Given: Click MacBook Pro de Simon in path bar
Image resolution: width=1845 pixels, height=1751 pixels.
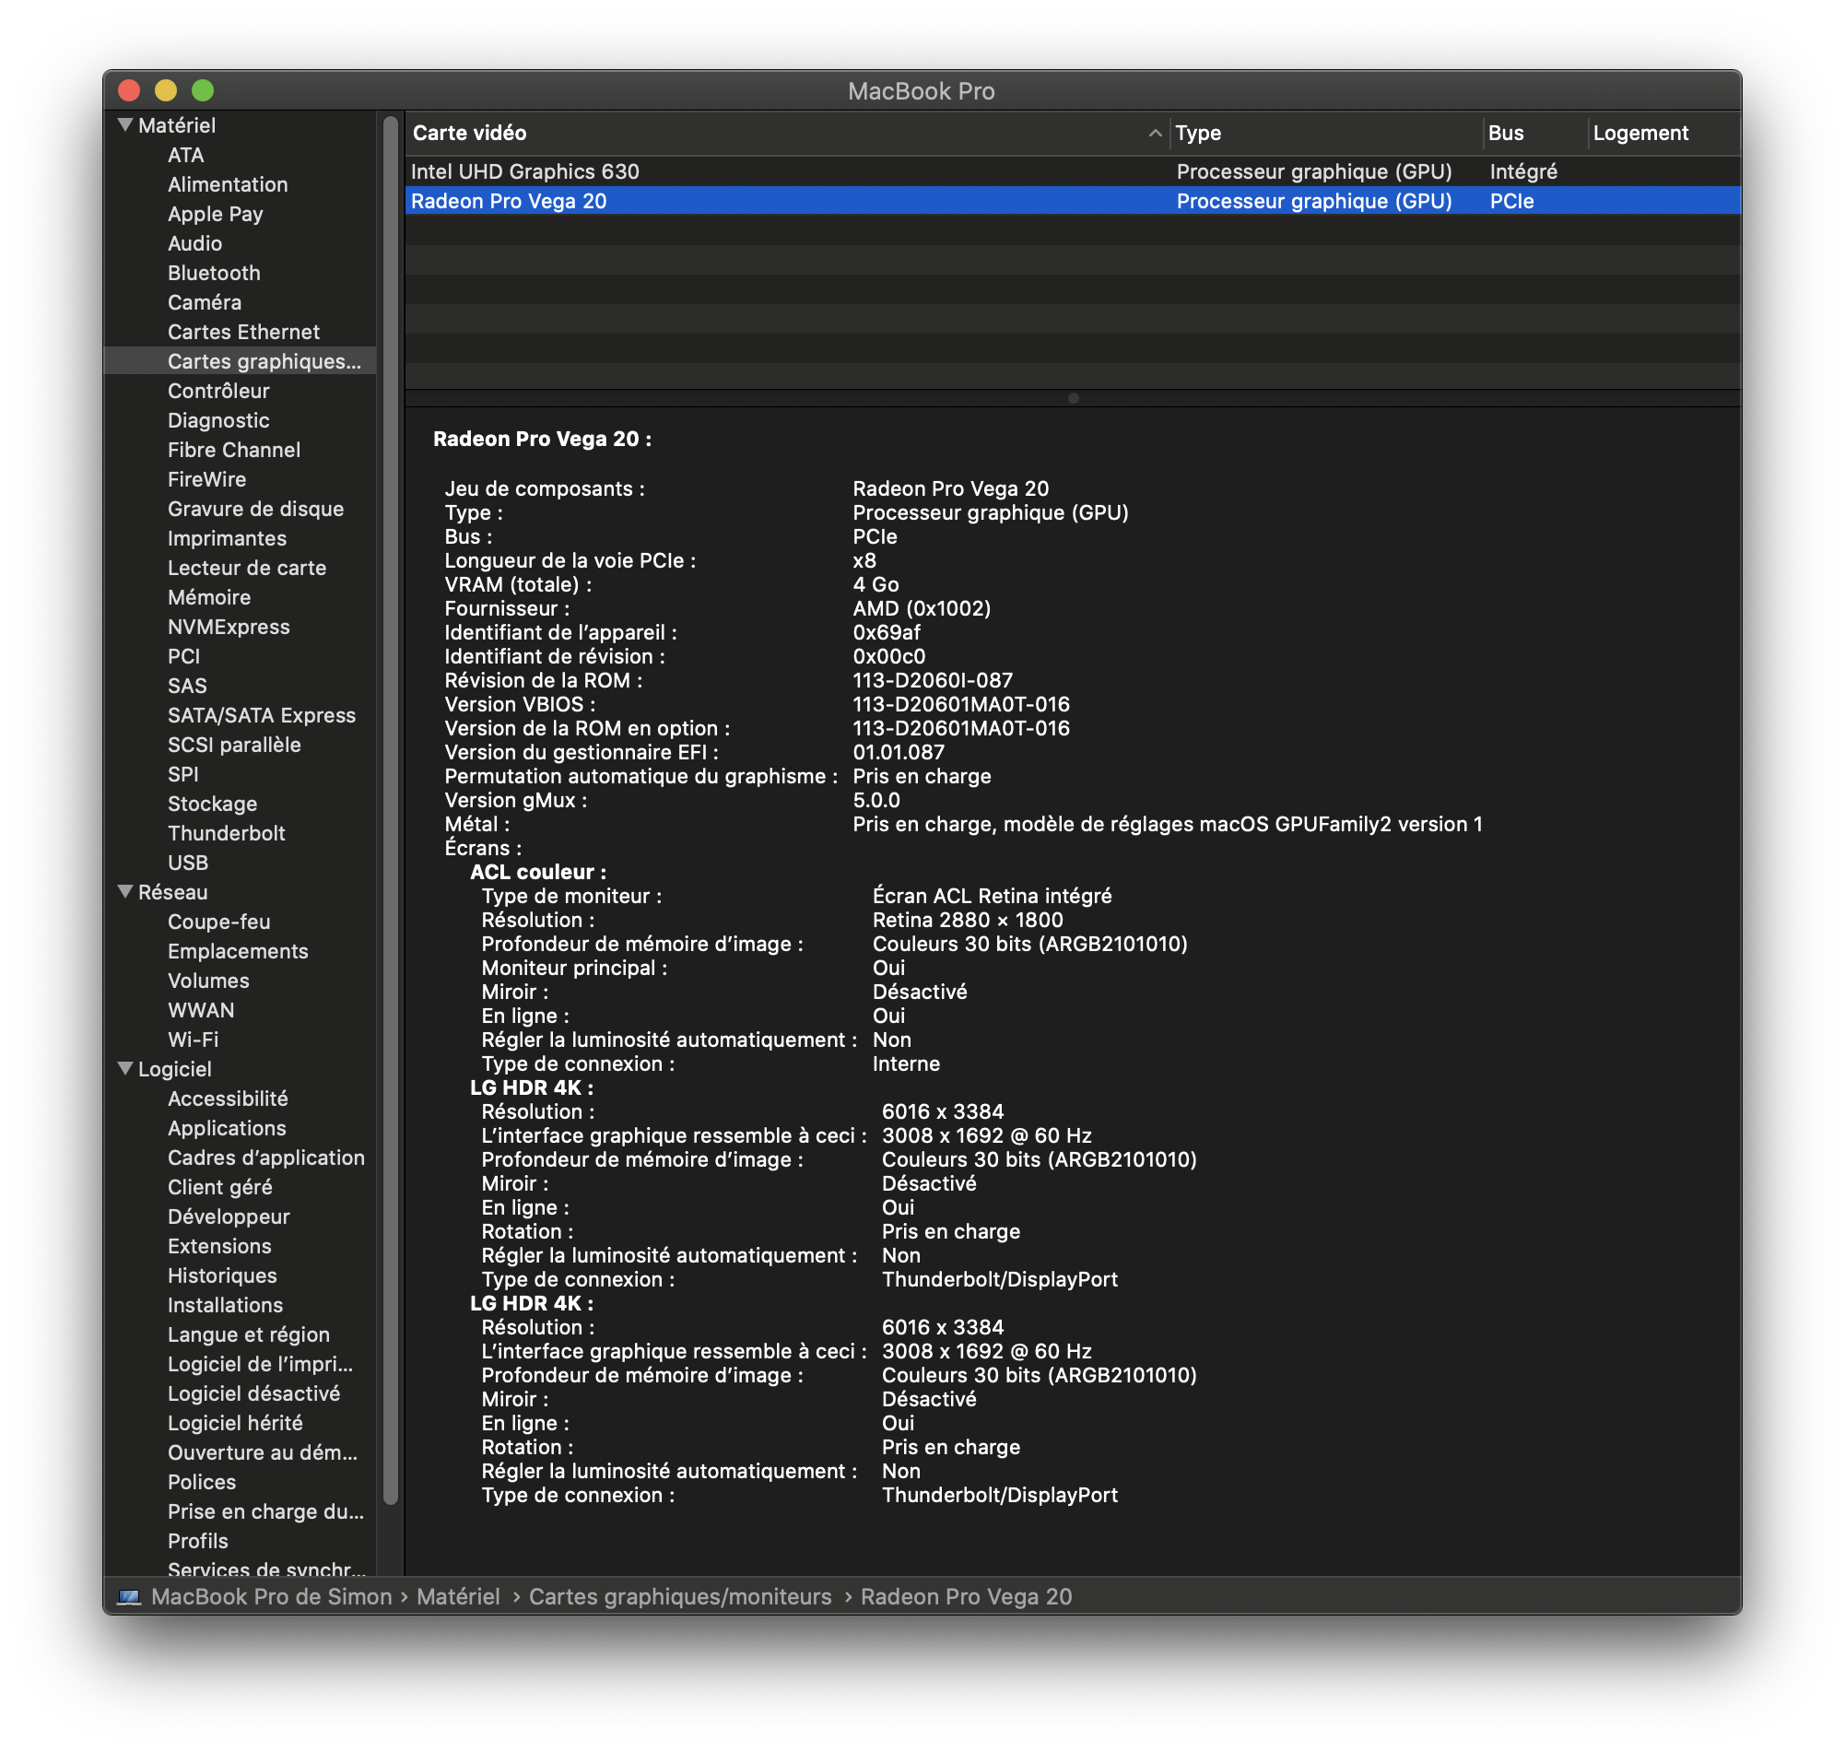Looking at the screenshot, I should pyautogui.click(x=271, y=1597).
